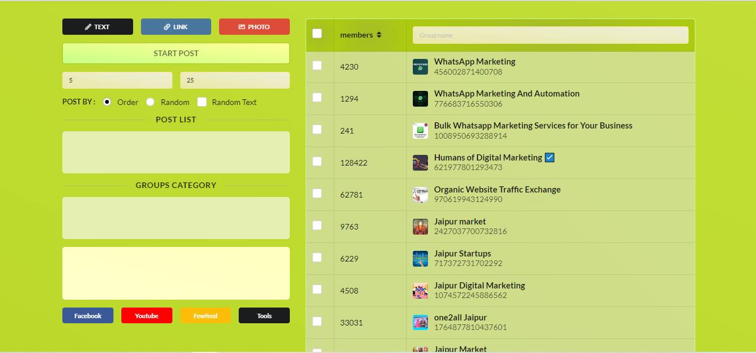Click the Bulk Whatsapp Marketing Services group avatar

point(420,131)
